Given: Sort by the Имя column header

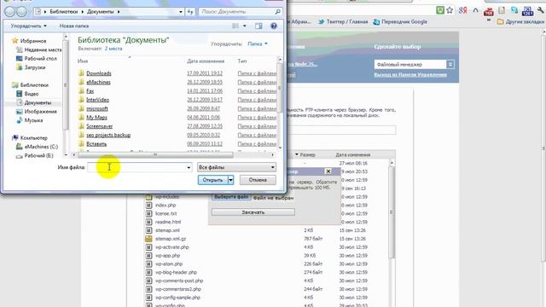Looking at the screenshot, I should (x=83, y=61).
